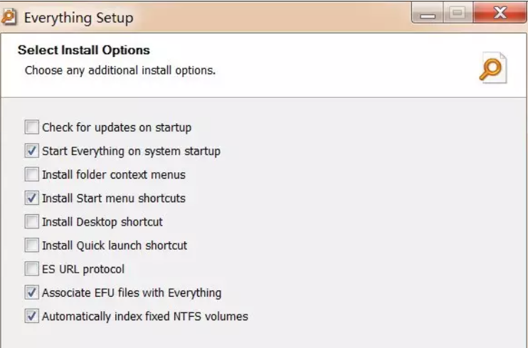Image resolution: width=528 pixels, height=348 pixels.
Task: Uncheck the Automatically index fixed NTFS volumes box
Action: pos(31,316)
